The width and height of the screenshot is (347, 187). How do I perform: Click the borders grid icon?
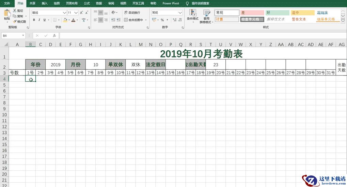55,20
